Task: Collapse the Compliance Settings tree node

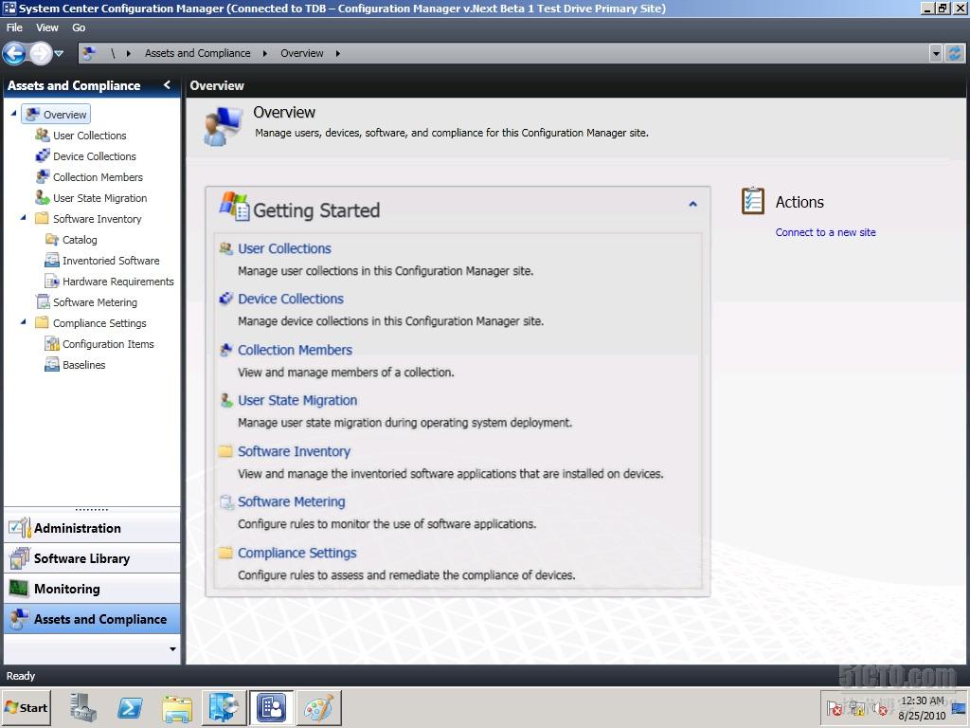Action: pos(24,322)
